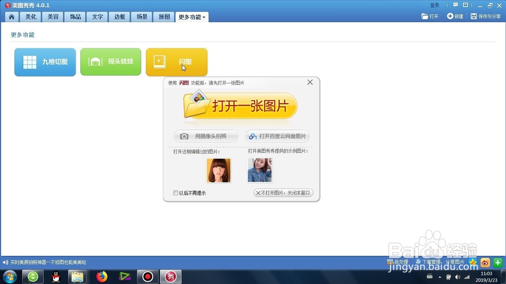Open the screen recorder taskbar icon
506x284 pixels.
click(147, 276)
